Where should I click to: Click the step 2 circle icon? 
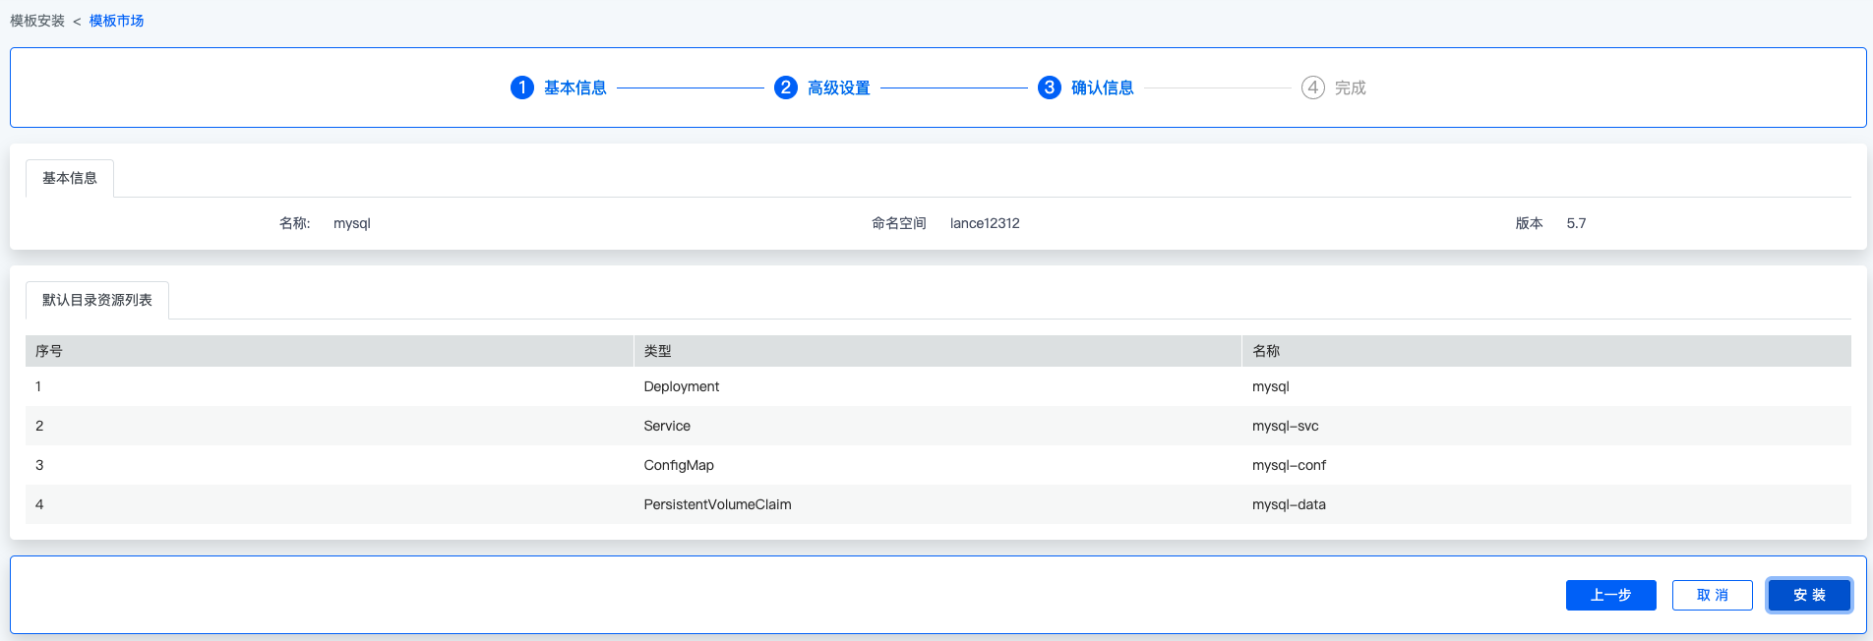click(785, 87)
